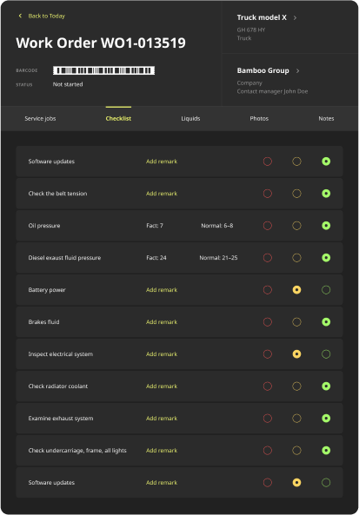Add remark for Check the belt tension
The image size is (359, 515).
[162, 194]
